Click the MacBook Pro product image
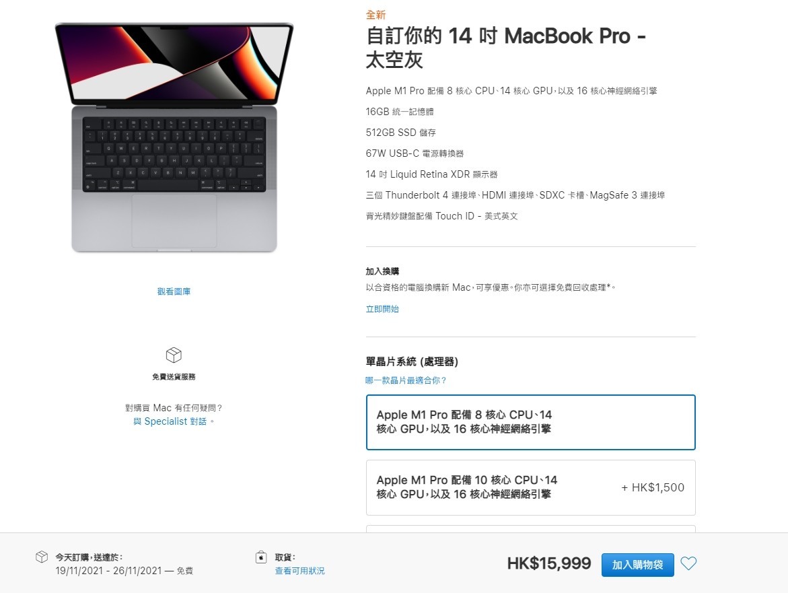 pos(174,137)
